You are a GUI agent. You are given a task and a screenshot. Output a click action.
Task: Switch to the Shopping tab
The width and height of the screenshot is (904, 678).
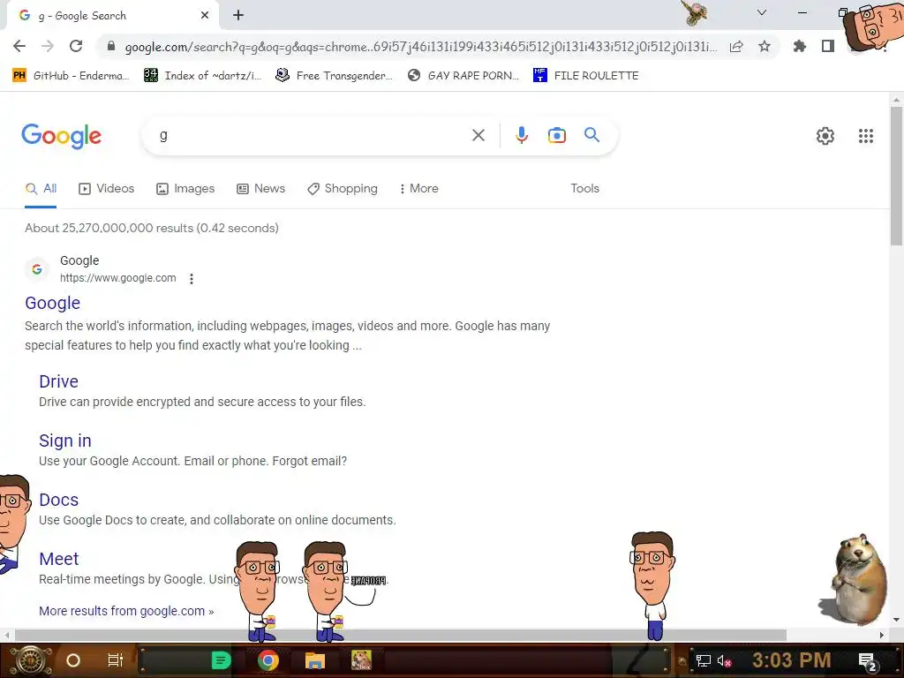point(343,189)
